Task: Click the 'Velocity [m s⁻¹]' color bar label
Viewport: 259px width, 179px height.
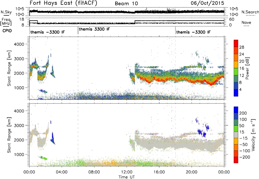Action: [x=253, y=134]
